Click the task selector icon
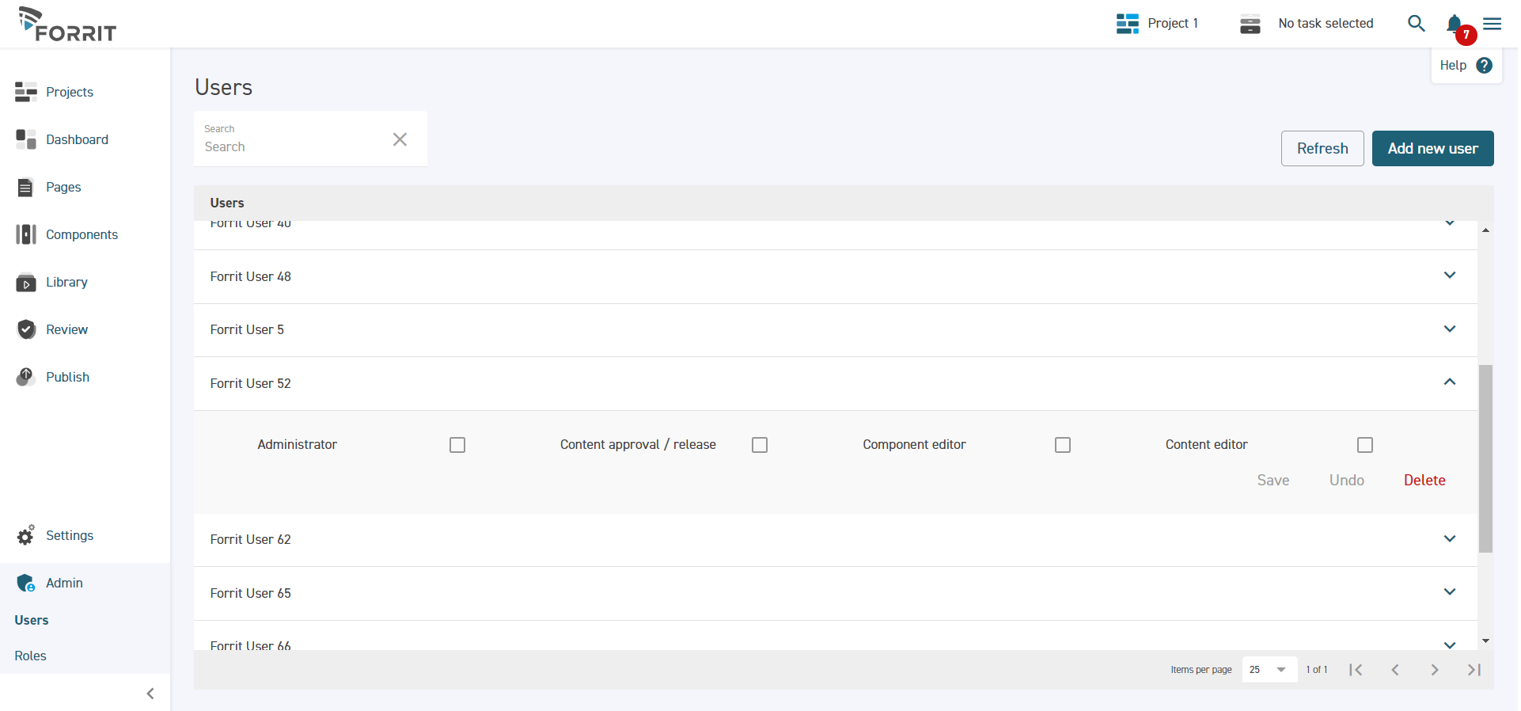The width and height of the screenshot is (1521, 711). click(x=1250, y=24)
